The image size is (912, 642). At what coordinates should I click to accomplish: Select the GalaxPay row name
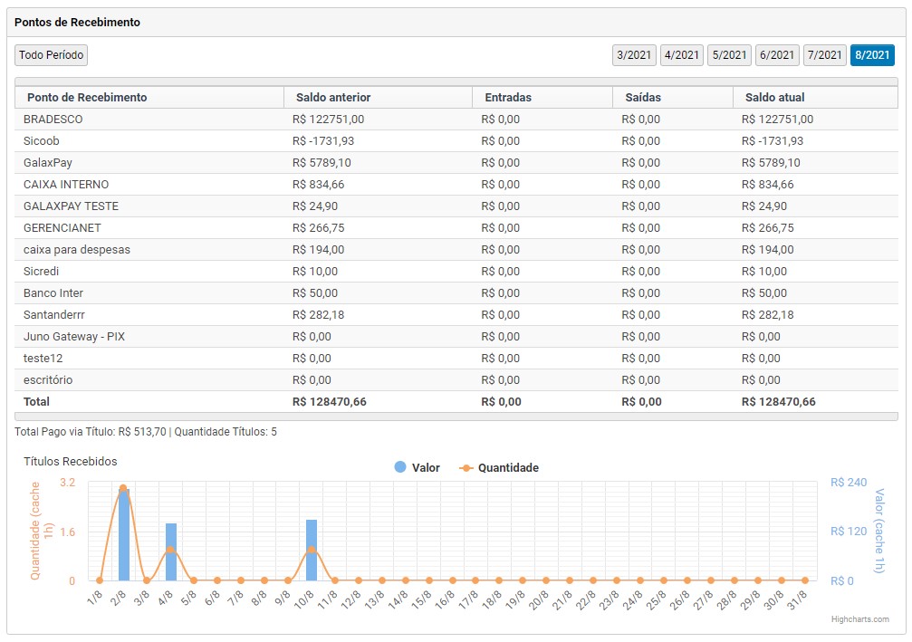pyautogui.click(x=48, y=163)
